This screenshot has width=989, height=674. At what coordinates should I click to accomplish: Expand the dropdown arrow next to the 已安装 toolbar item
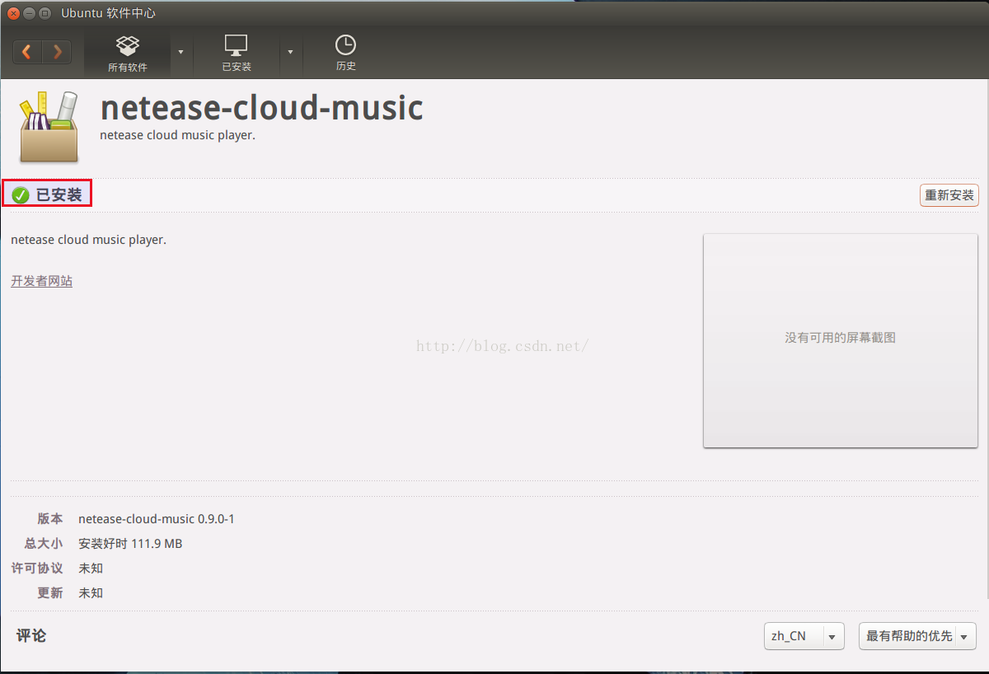tap(290, 53)
